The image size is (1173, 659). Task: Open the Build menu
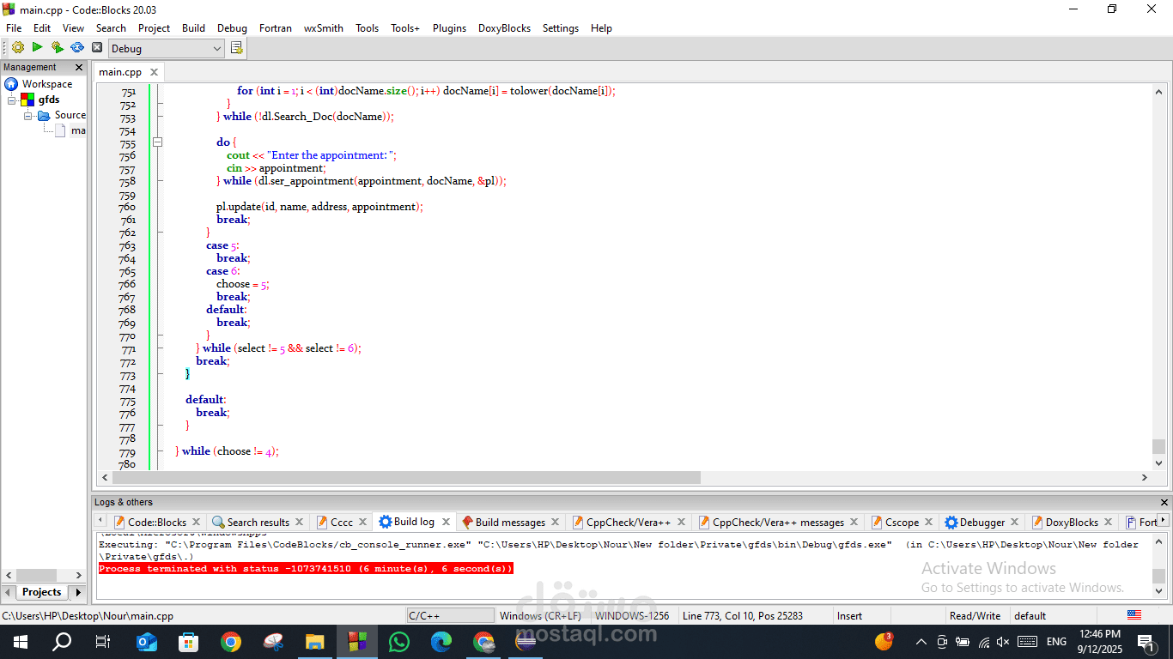[194, 28]
